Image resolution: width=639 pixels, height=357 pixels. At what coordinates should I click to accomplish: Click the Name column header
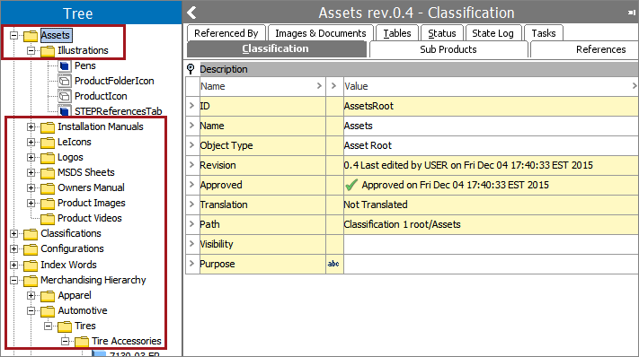point(262,86)
